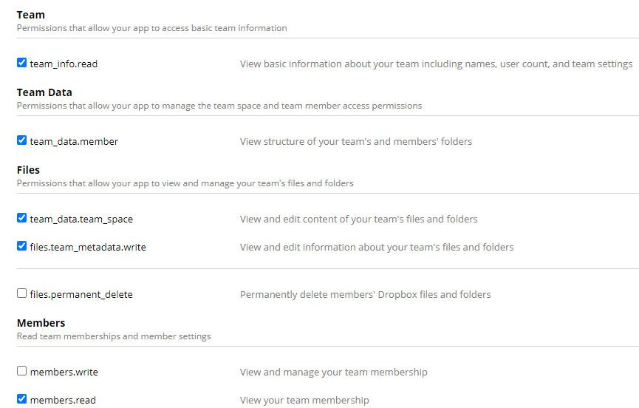This screenshot has height=408, width=639.
Task: Click the members.write label text
Action: click(64, 372)
